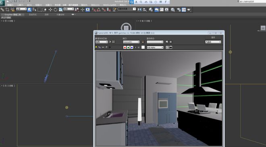Click the Use Pivot Point Center icon
This screenshot has width=266, height=147.
(77, 10)
